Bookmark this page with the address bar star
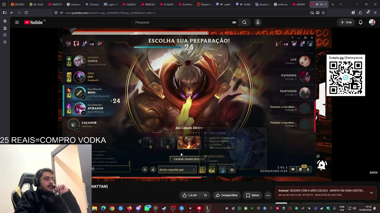Screen dimensions: 380x213 [323, 13]
